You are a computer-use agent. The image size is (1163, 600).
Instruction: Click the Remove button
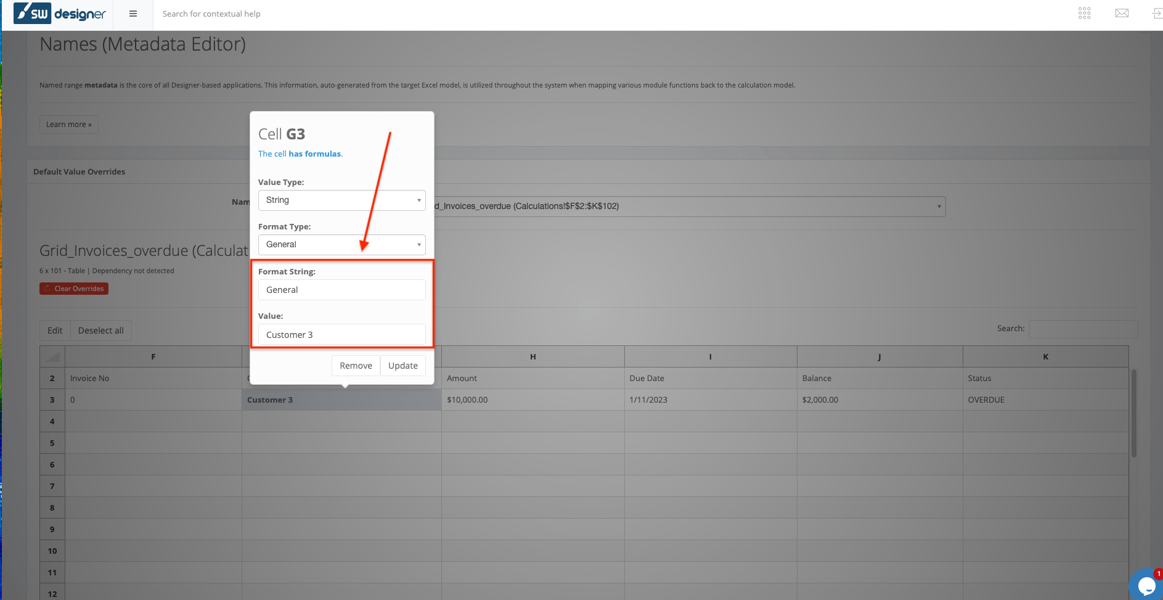(x=356, y=366)
